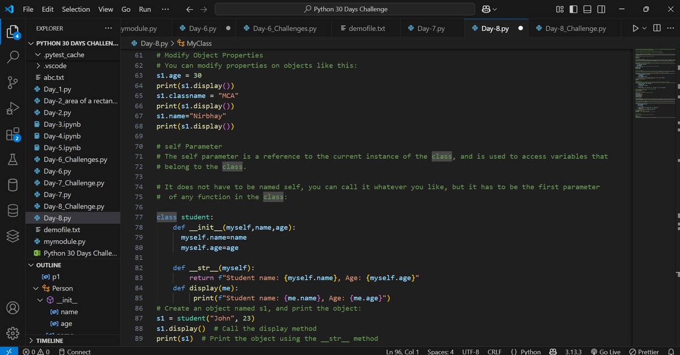Image resolution: width=680 pixels, height=355 pixels.
Task: Collapse the Python 30 Days Challenge folder
Action: point(73,43)
